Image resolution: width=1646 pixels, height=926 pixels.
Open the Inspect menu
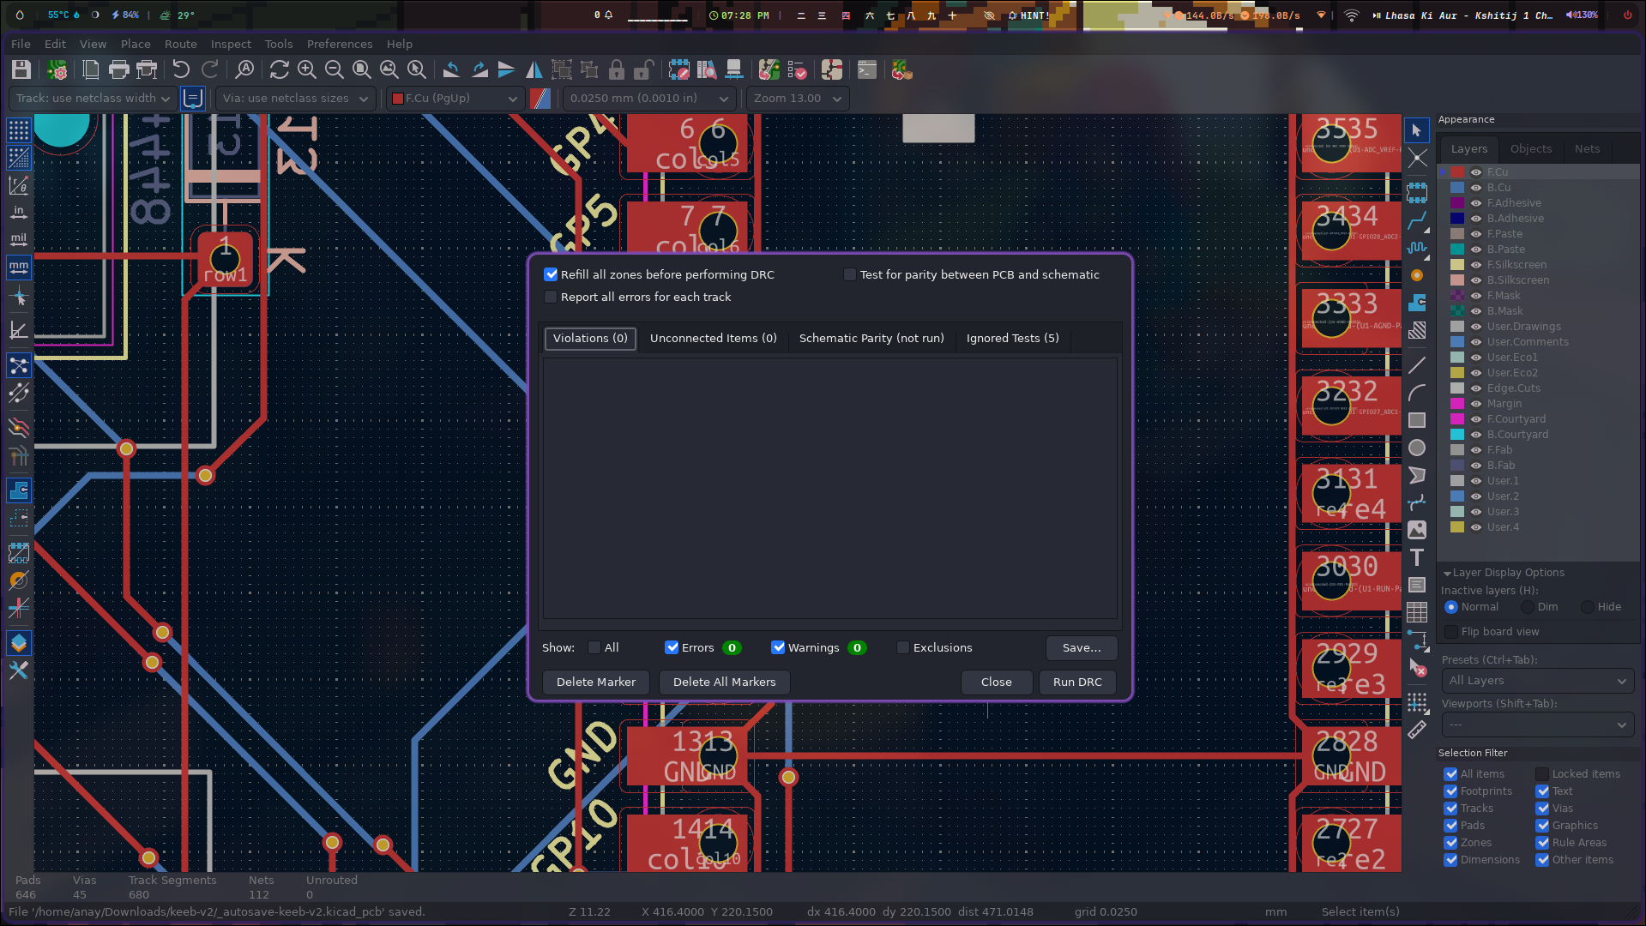[231, 44]
